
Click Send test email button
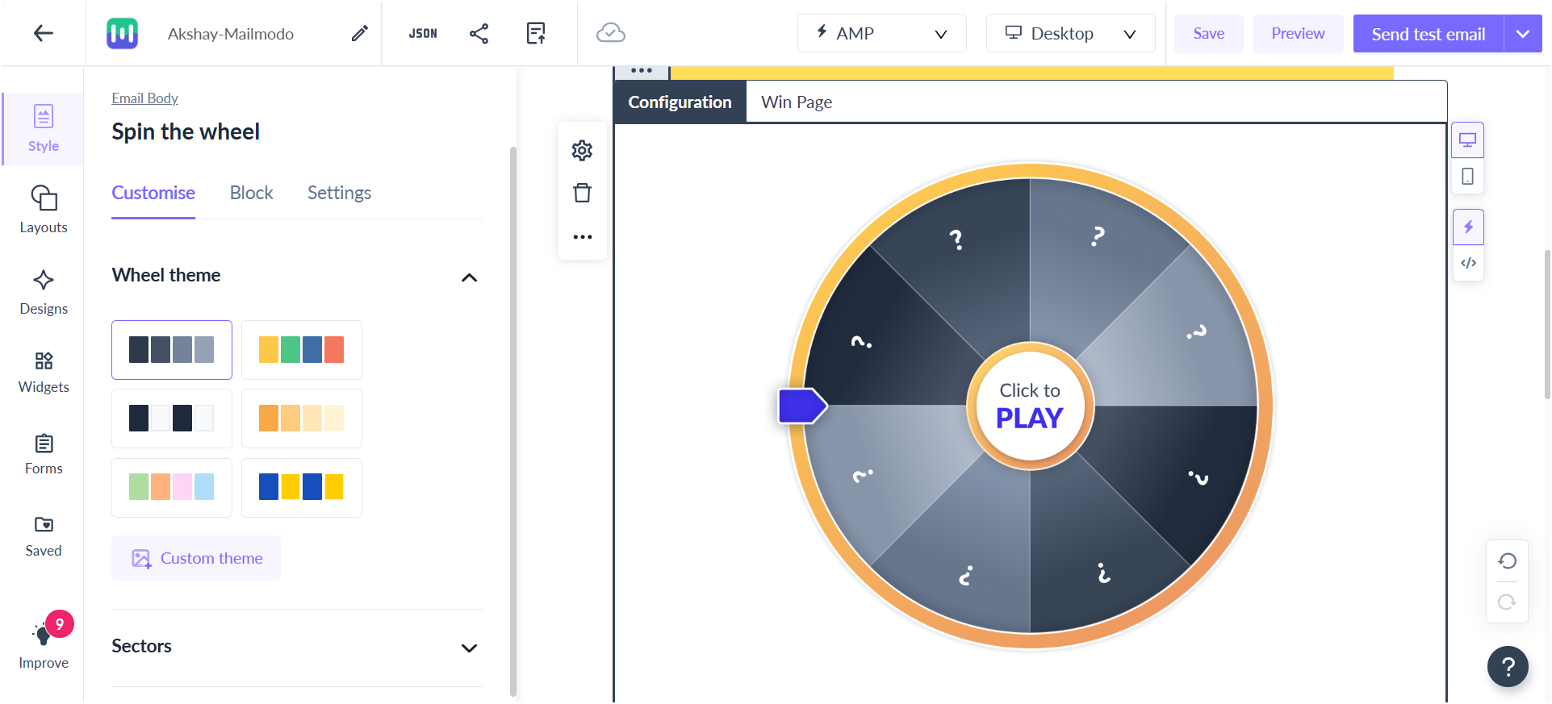(x=1428, y=34)
